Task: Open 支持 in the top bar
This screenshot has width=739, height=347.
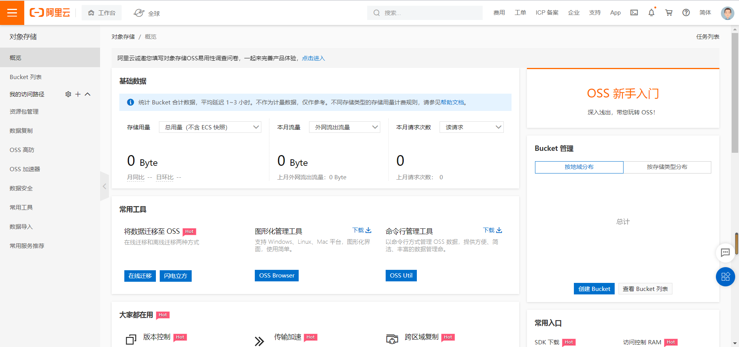Action: click(x=595, y=13)
